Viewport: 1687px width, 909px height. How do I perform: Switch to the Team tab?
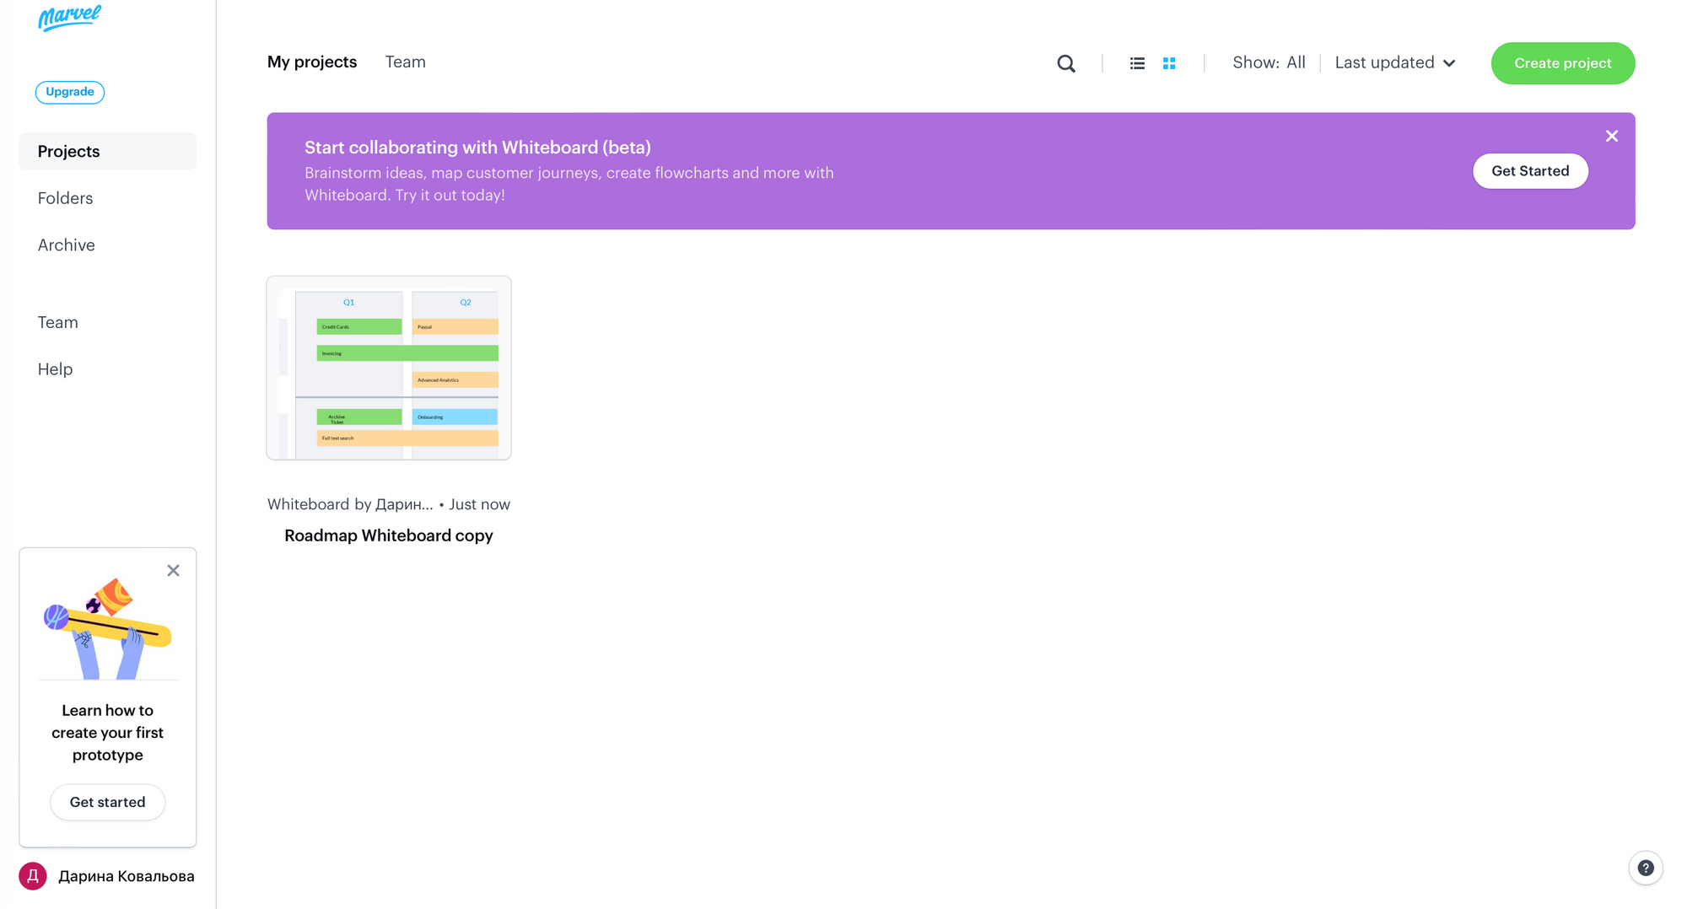click(x=406, y=62)
